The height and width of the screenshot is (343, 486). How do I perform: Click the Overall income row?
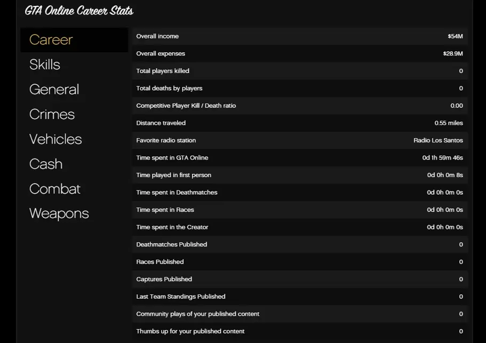click(299, 36)
